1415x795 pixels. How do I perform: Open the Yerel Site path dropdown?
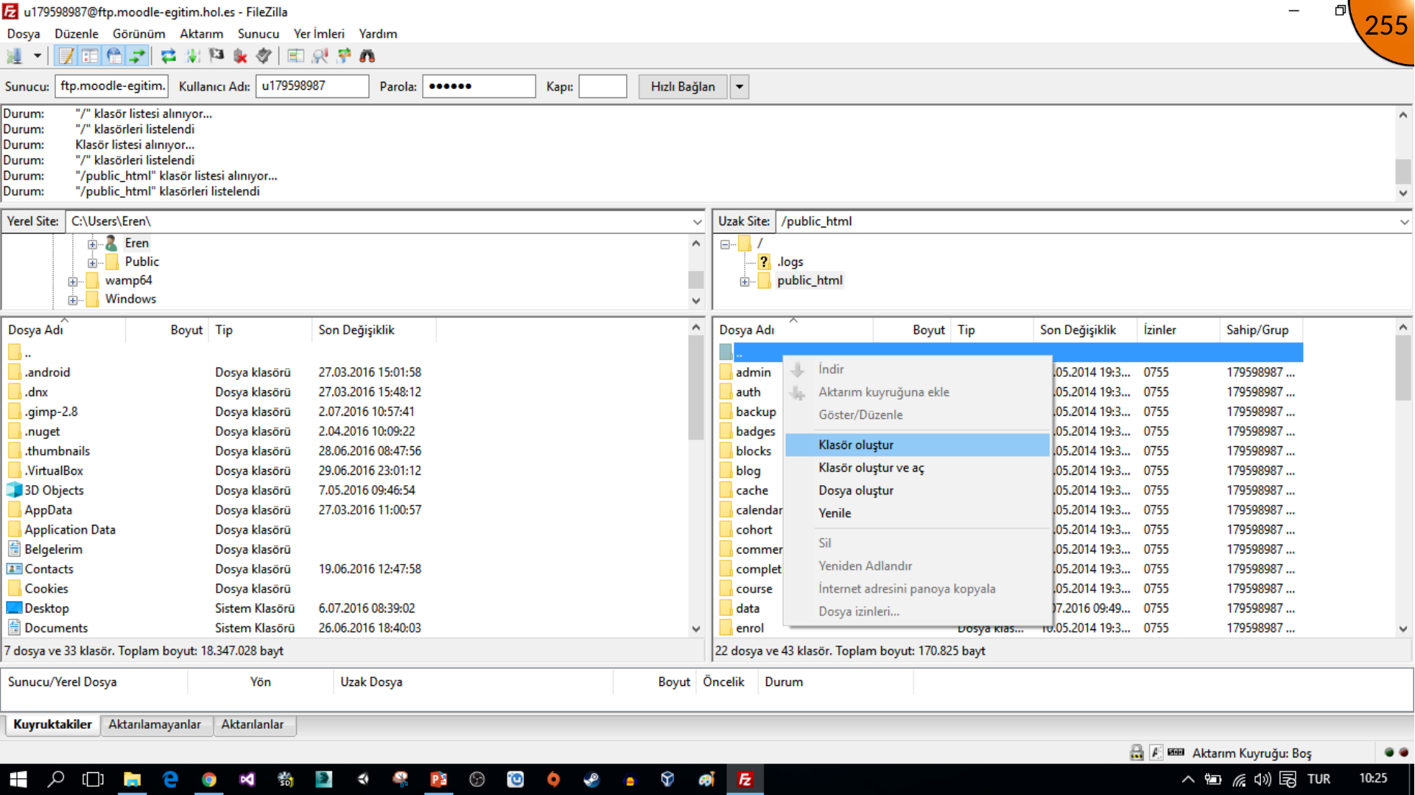697,222
